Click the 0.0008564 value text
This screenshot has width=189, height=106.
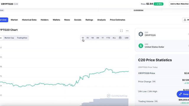pyautogui.click(x=139, y=10)
